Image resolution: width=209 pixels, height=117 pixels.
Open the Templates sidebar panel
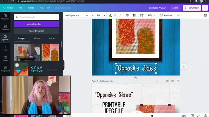click(5, 17)
